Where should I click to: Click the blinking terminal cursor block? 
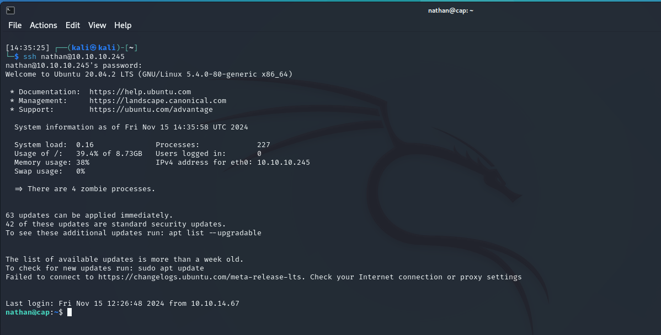[x=70, y=312]
